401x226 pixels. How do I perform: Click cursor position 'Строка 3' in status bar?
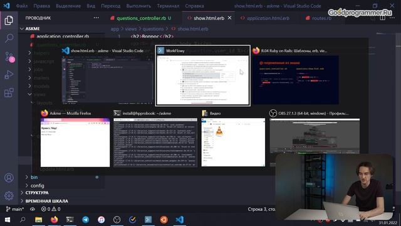(x=261, y=209)
